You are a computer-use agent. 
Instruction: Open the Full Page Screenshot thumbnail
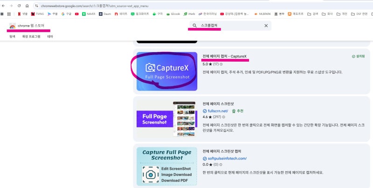point(167,119)
